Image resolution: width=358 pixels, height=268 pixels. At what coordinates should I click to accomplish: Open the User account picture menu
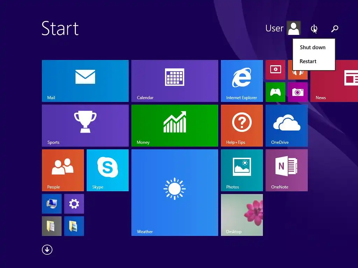tap(294, 28)
